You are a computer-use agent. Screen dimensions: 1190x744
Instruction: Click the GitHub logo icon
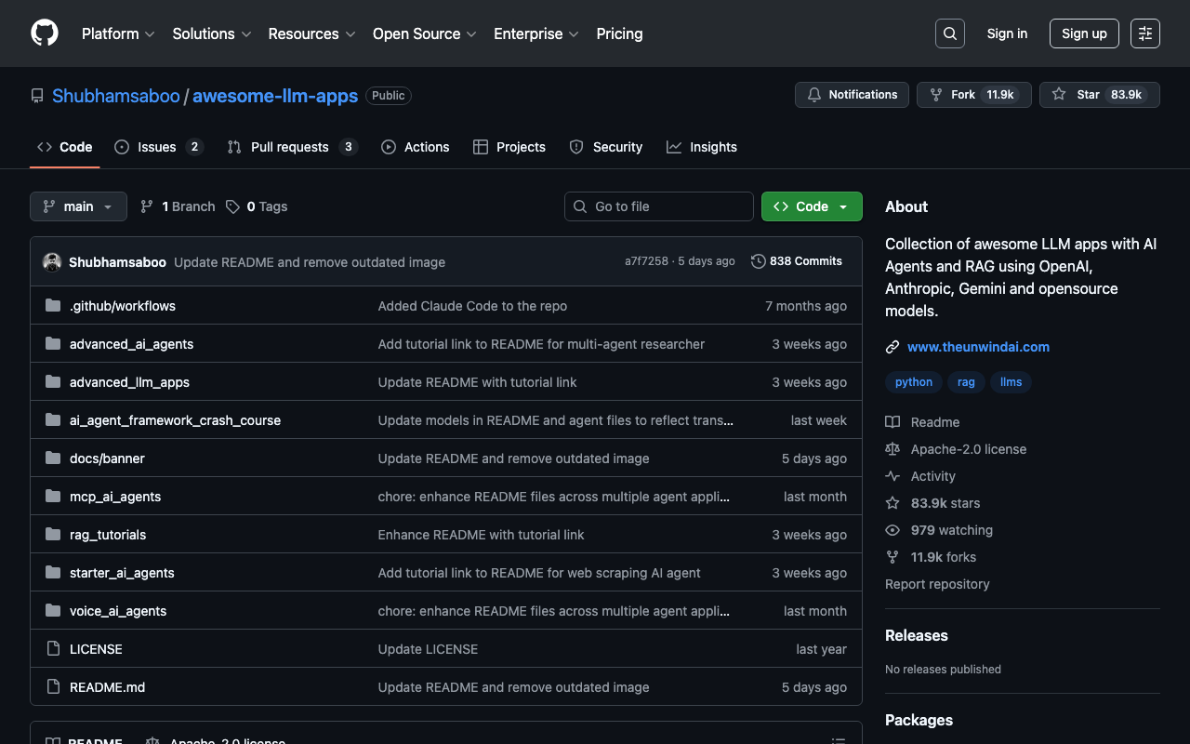point(45,33)
